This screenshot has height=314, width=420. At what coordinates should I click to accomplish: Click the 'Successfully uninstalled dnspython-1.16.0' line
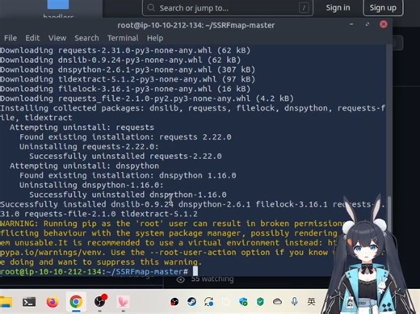click(128, 195)
